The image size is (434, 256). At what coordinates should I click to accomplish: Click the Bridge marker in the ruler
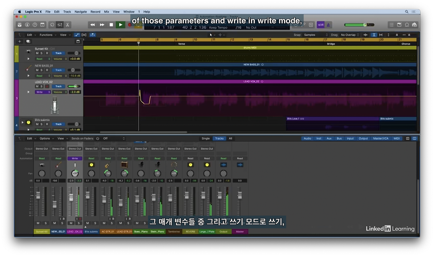click(331, 44)
